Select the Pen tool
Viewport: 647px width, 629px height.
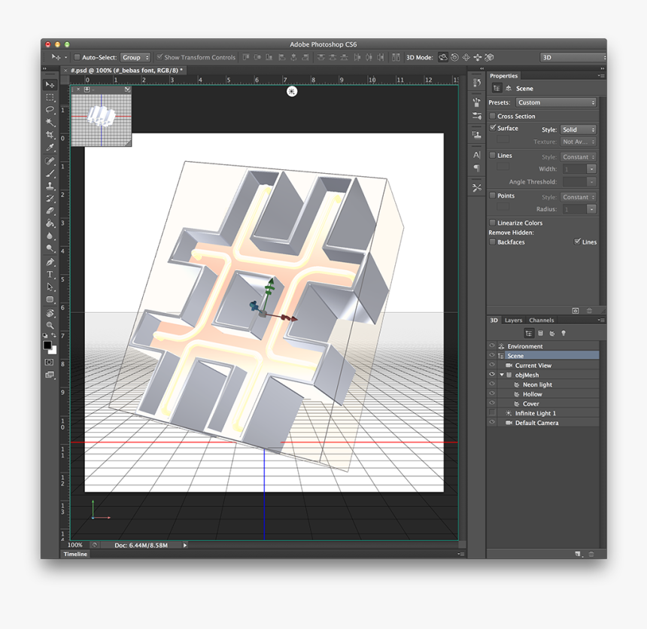(50, 262)
